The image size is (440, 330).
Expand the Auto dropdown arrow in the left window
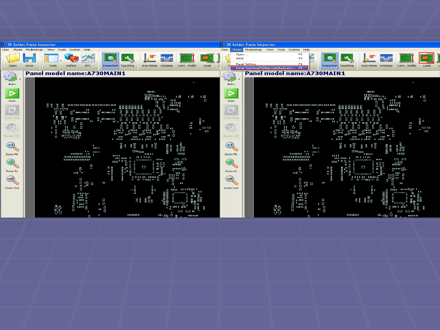20,79
